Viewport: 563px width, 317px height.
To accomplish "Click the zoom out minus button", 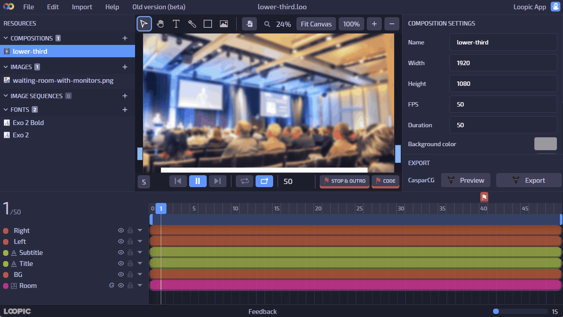I will (x=391, y=24).
